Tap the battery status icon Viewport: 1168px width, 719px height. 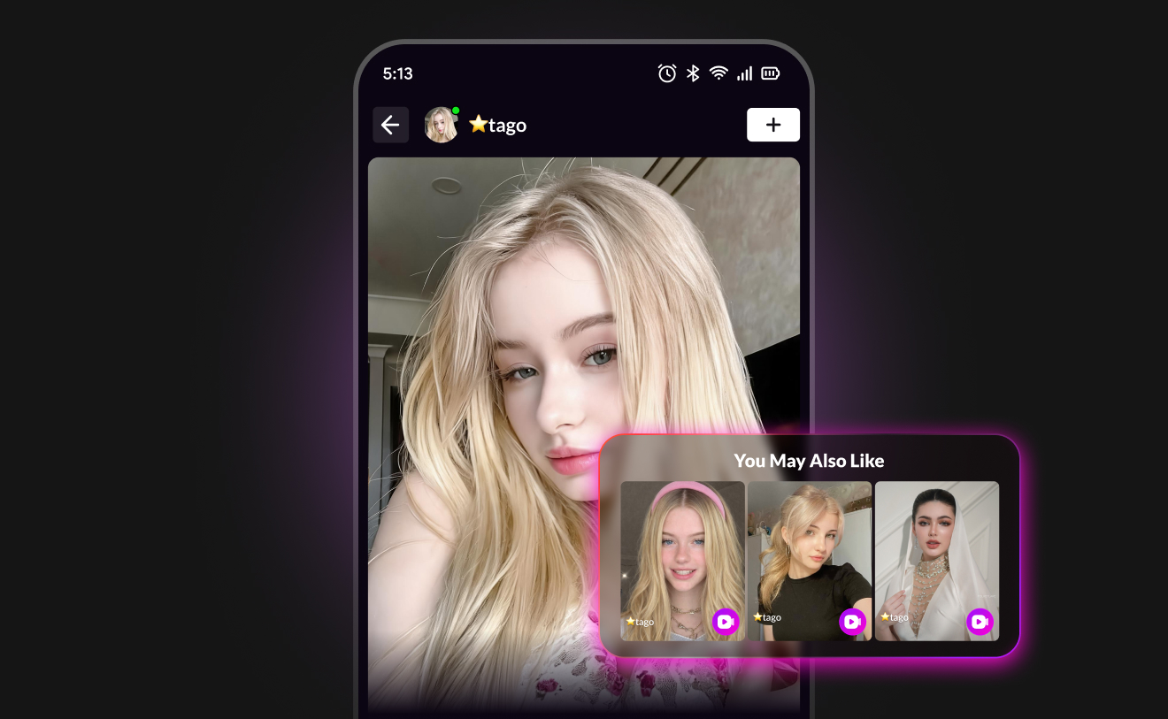771,73
